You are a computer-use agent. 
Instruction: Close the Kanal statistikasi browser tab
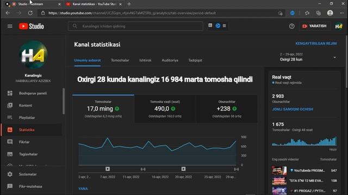pyautogui.click(x=120, y=4)
